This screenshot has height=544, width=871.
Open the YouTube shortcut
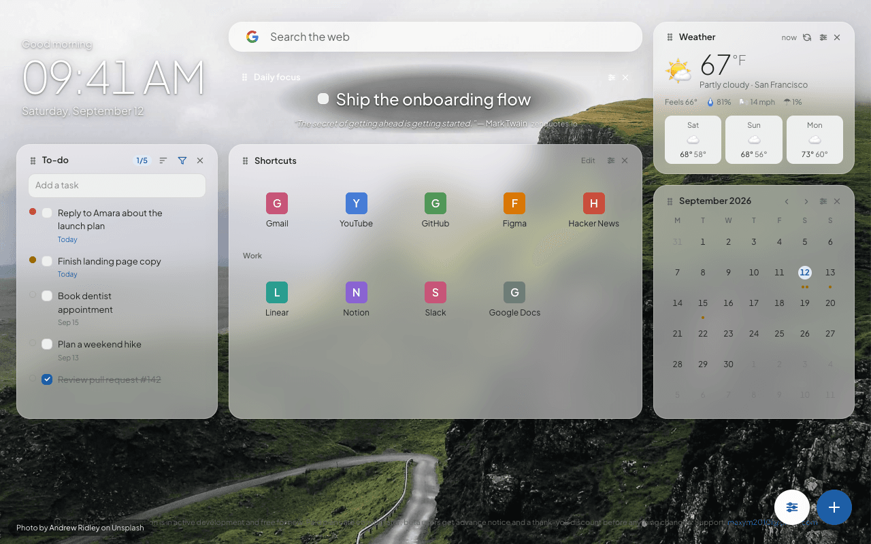pyautogui.click(x=356, y=210)
